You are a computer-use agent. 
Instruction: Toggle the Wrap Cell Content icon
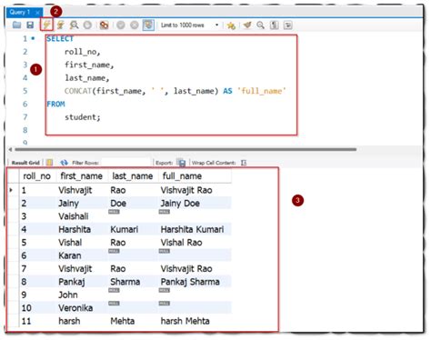[x=244, y=163]
